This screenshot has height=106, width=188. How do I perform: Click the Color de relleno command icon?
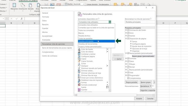(x=79, y=52)
